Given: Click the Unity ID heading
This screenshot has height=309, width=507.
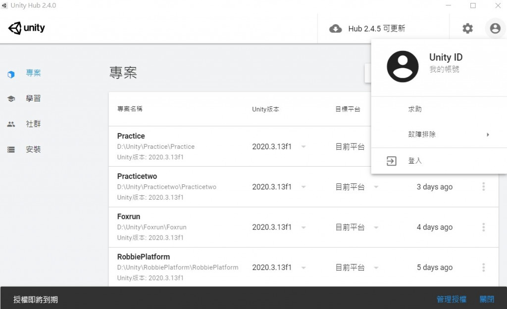Looking at the screenshot, I should pyautogui.click(x=446, y=57).
